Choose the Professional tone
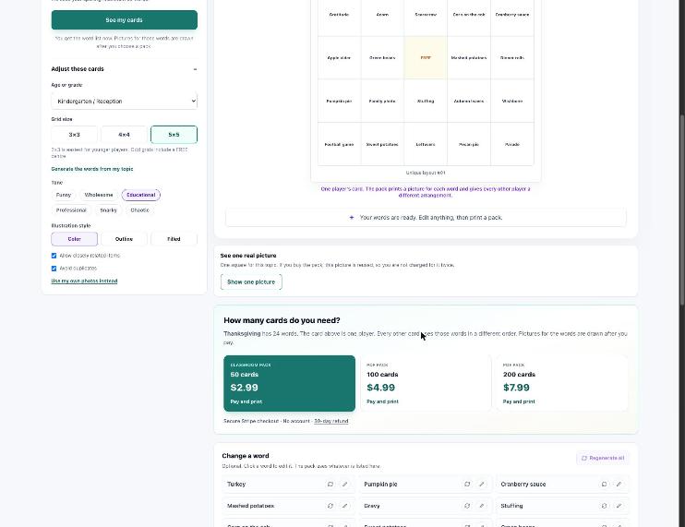685x527 pixels. pyautogui.click(x=71, y=210)
